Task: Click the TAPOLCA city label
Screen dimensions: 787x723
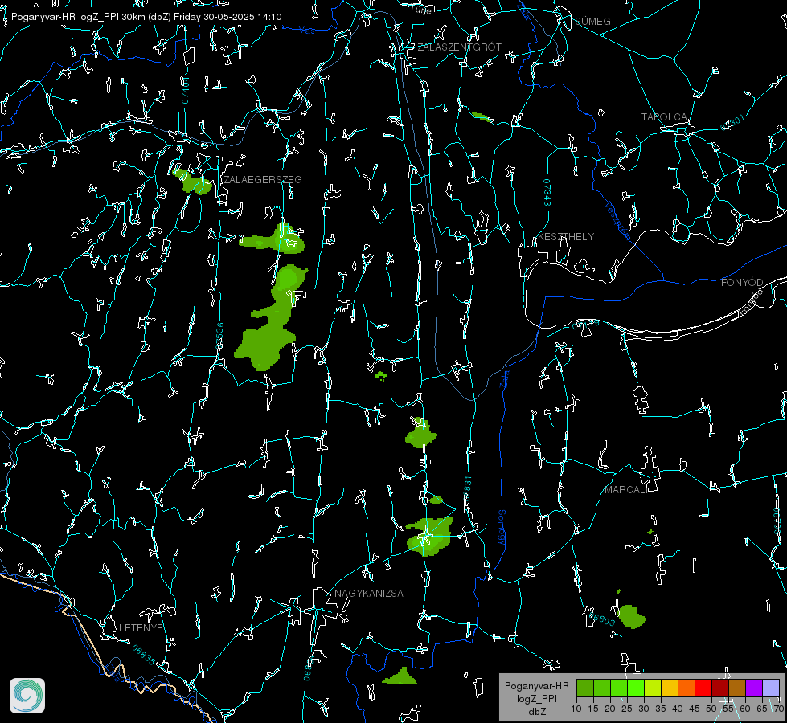Action: [x=664, y=117]
